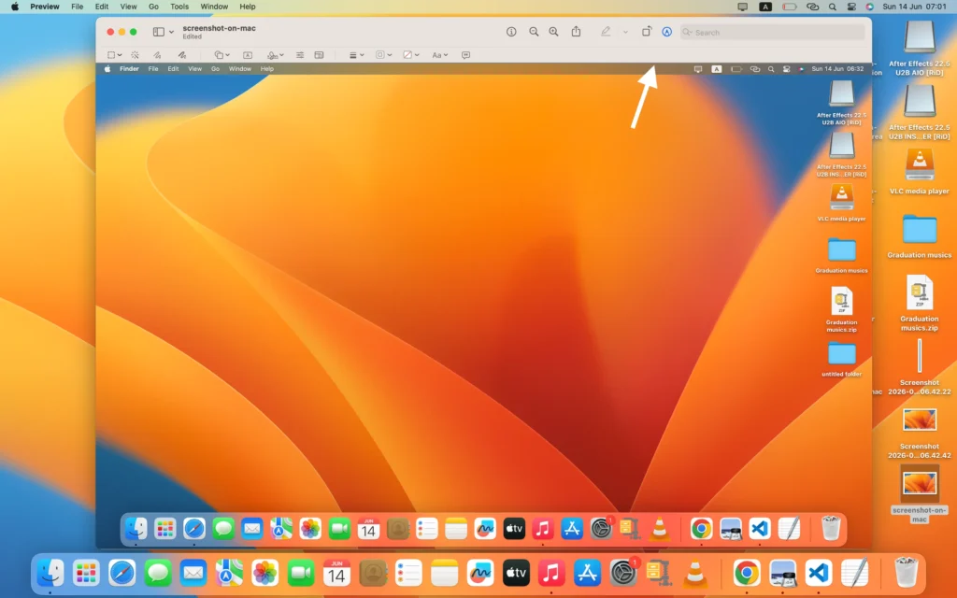Open the Preview app menu
Screen dimensions: 957x598
[x=45, y=7]
